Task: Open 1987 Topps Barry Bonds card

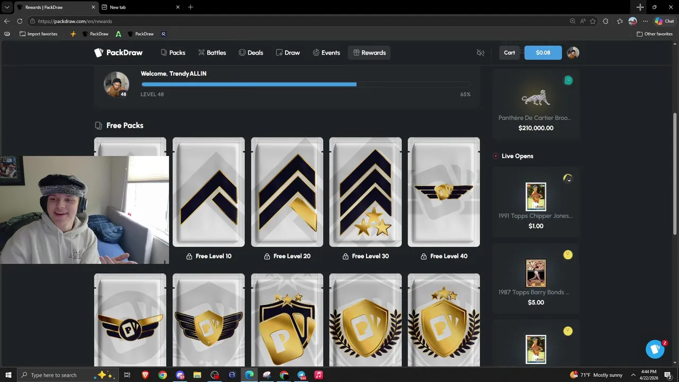Action: coord(536,278)
